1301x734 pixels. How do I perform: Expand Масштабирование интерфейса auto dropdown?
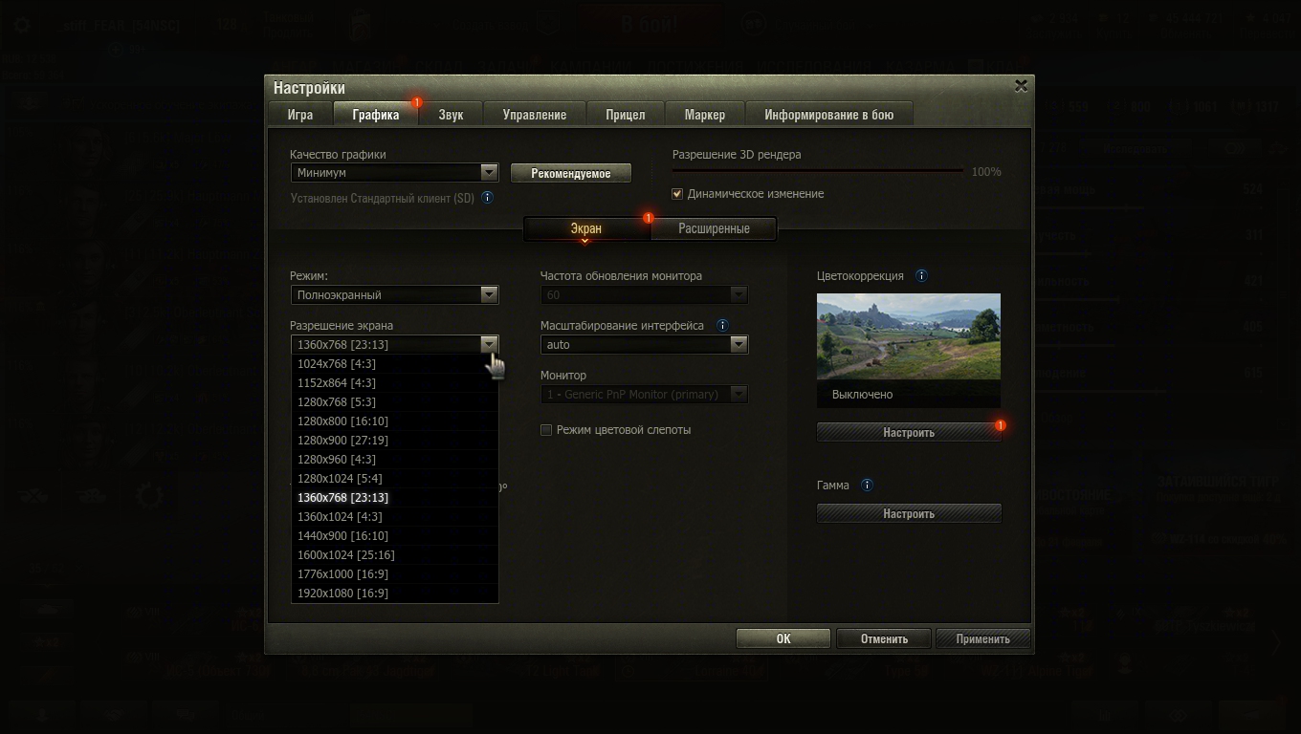coord(643,345)
